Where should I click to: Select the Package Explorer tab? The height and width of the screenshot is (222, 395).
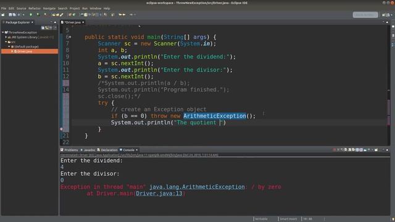[x=17, y=22]
